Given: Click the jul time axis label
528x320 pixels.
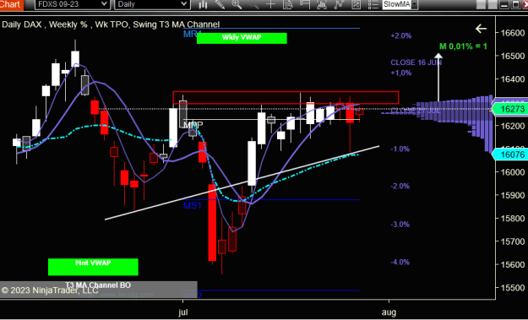Looking at the screenshot, I should [182, 312].
